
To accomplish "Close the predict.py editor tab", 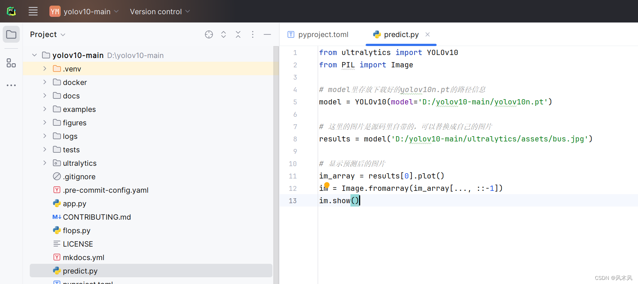I will click(x=428, y=34).
